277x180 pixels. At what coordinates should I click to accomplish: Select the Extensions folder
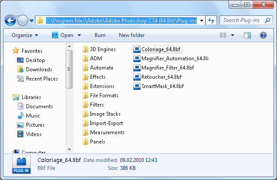(x=99, y=86)
